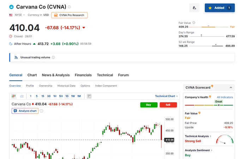Viewport: 240px width, 159px height.
Task: Click the red down arrow beside price change
Action: [x=84, y=28]
